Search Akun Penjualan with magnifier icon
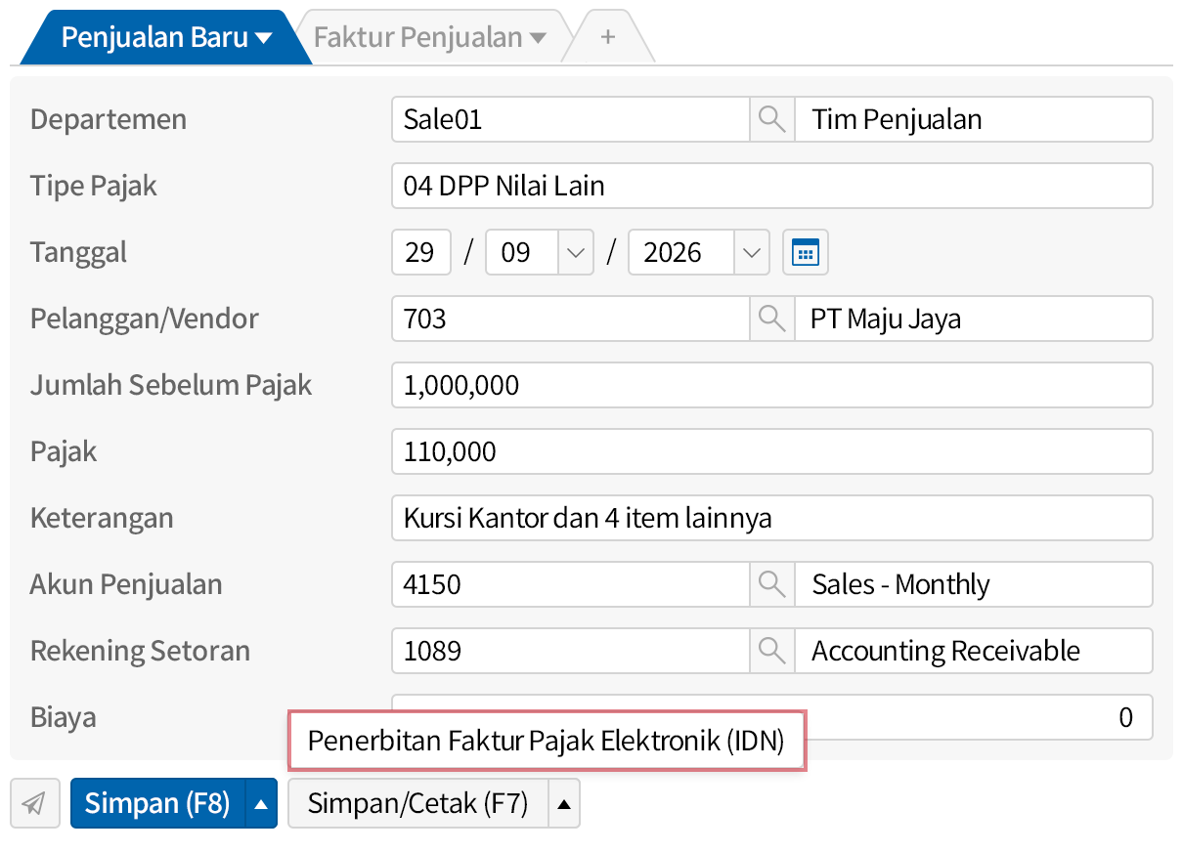The image size is (1183, 852). pyautogui.click(x=771, y=584)
